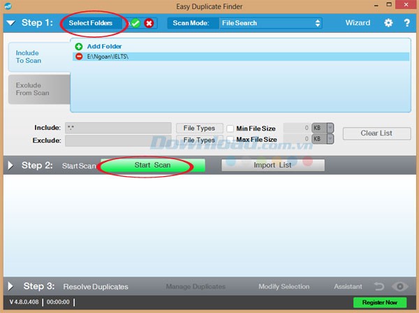Expand Step 2 using its triangle arrow
The height and width of the screenshot is (313, 419).
[10, 166]
